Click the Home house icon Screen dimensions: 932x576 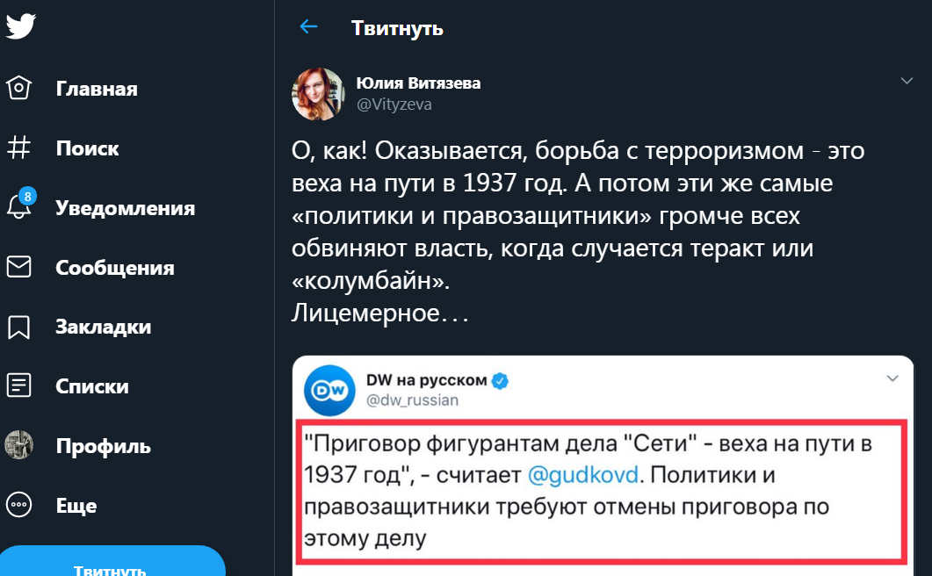coord(19,89)
